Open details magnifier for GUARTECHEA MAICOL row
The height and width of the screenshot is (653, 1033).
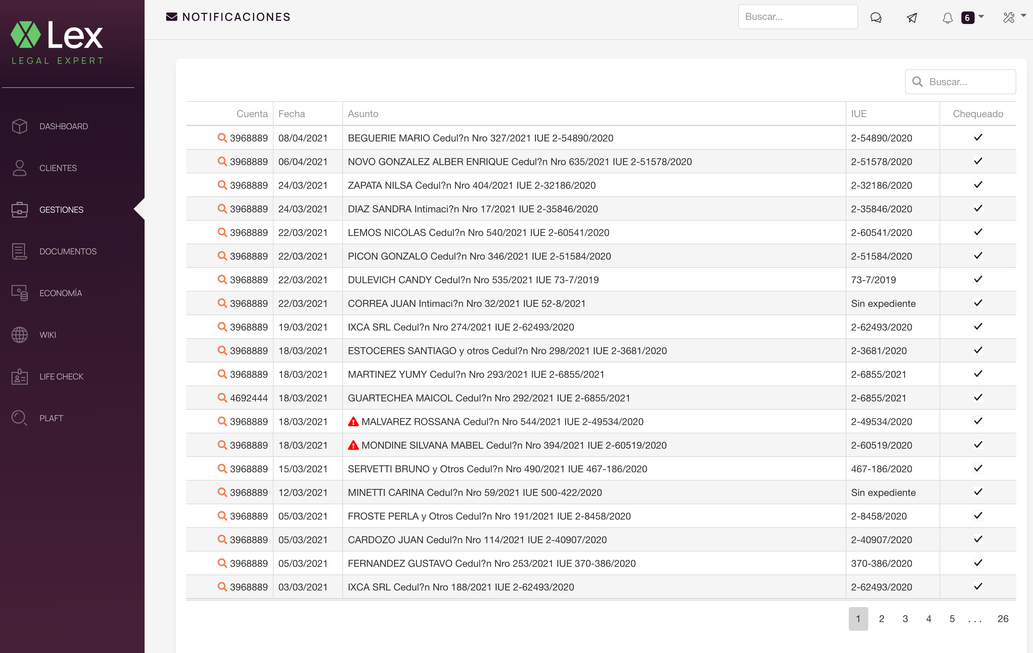222,398
